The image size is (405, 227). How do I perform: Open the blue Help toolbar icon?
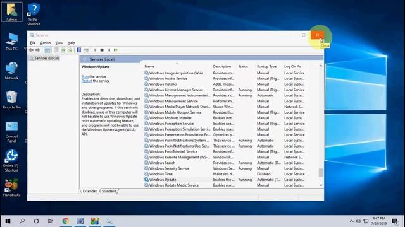(x=79, y=50)
